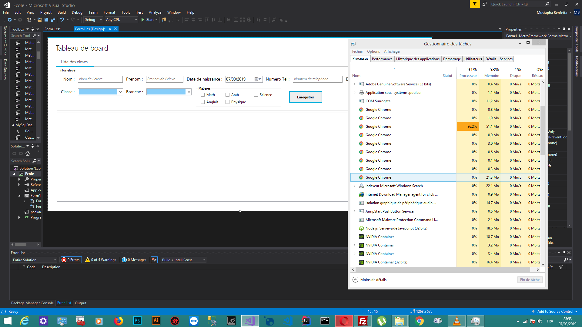The height and width of the screenshot is (327, 582).
Task: Click the Nom de l'eleve text field
Action: (x=100, y=79)
